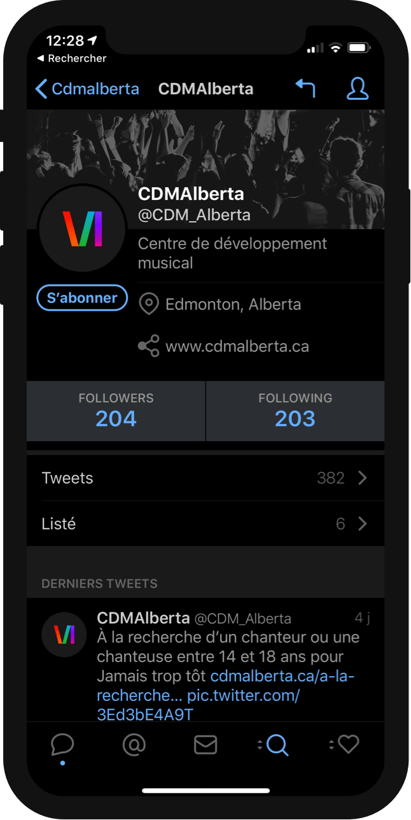Screen dimensions: 411x820
Task: Switch to the mentions @ tab
Action: pyautogui.click(x=134, y=744)
